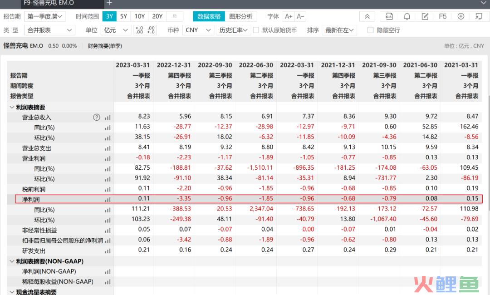Decrease font size with A- button
490x295 pixels.
click(300, 16)
